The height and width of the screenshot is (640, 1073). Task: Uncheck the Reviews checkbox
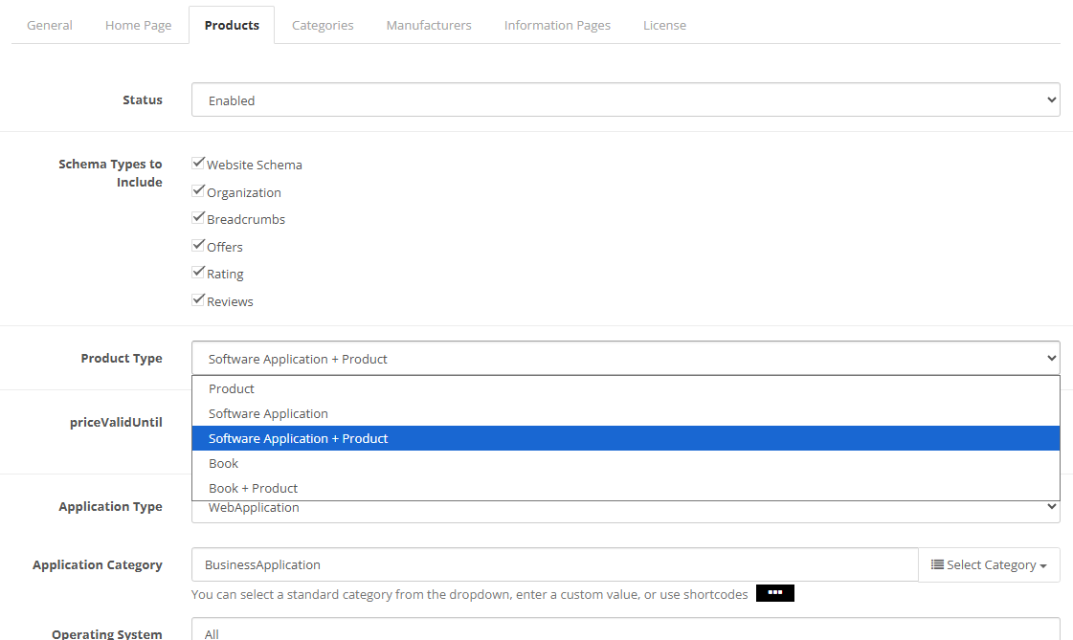(x=199, y=300)
